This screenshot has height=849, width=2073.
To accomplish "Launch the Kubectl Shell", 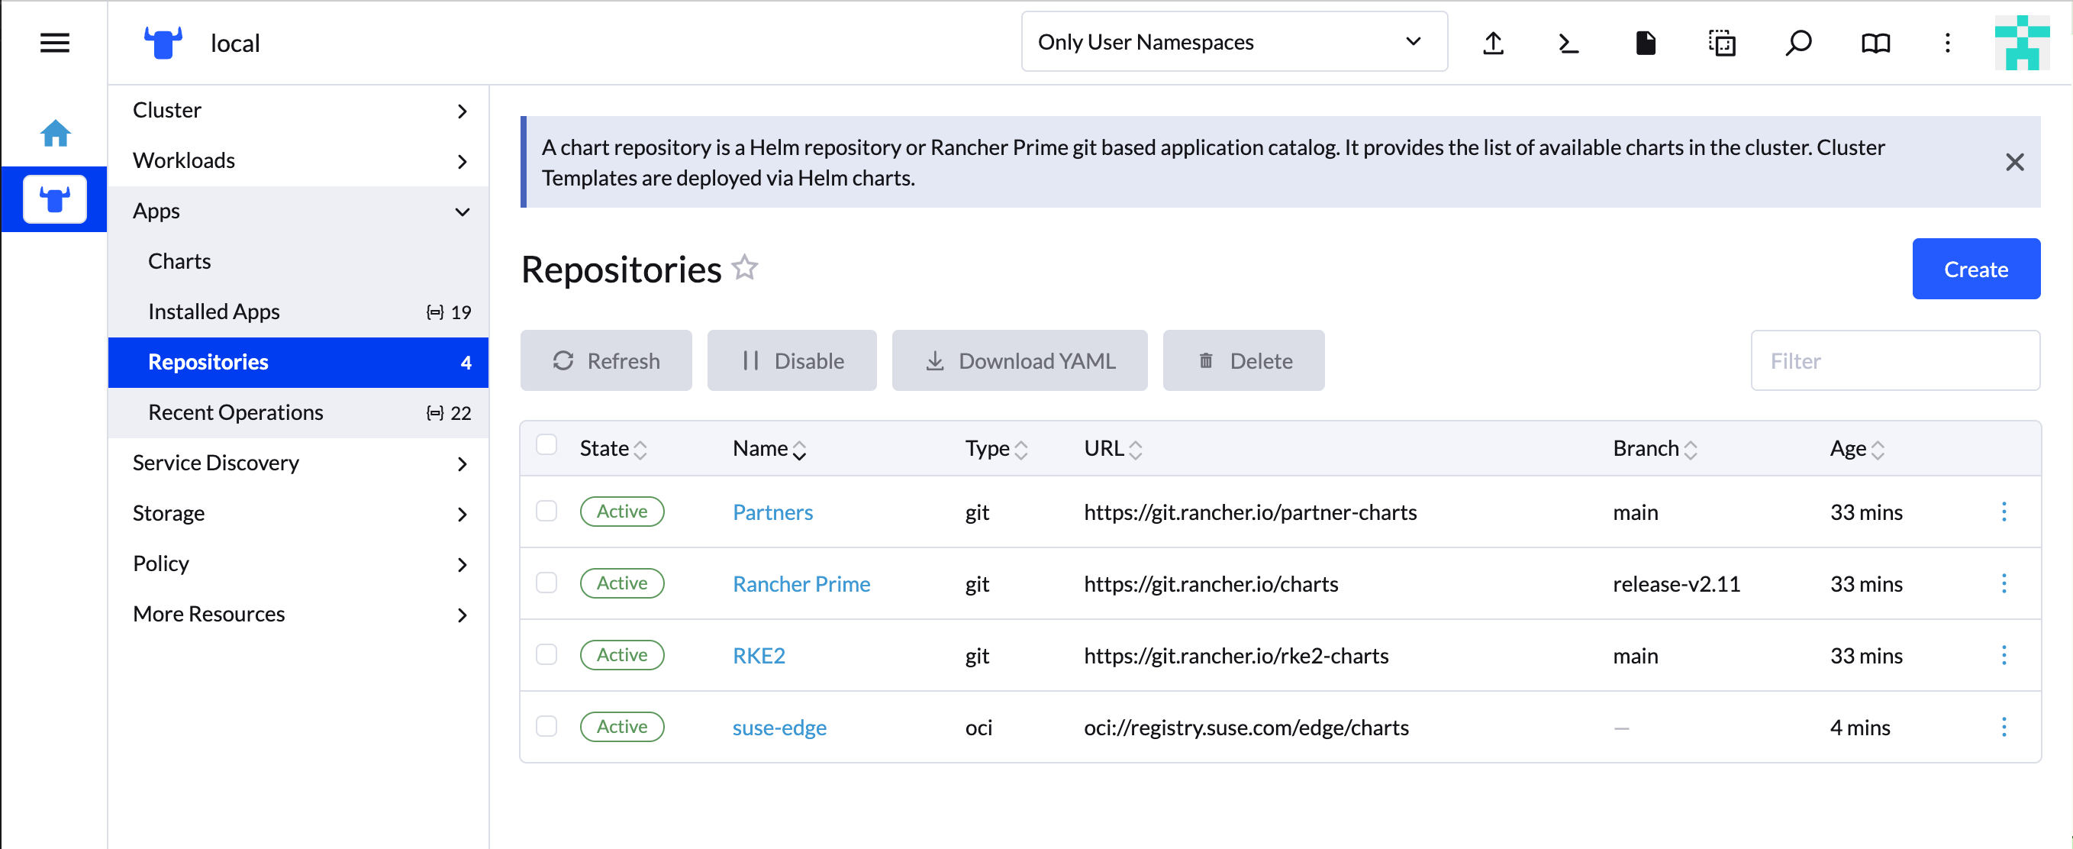I will (x=1568, y=43).
